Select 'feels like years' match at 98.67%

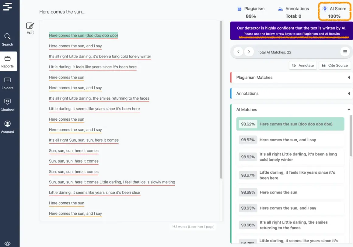click(290, 175)
